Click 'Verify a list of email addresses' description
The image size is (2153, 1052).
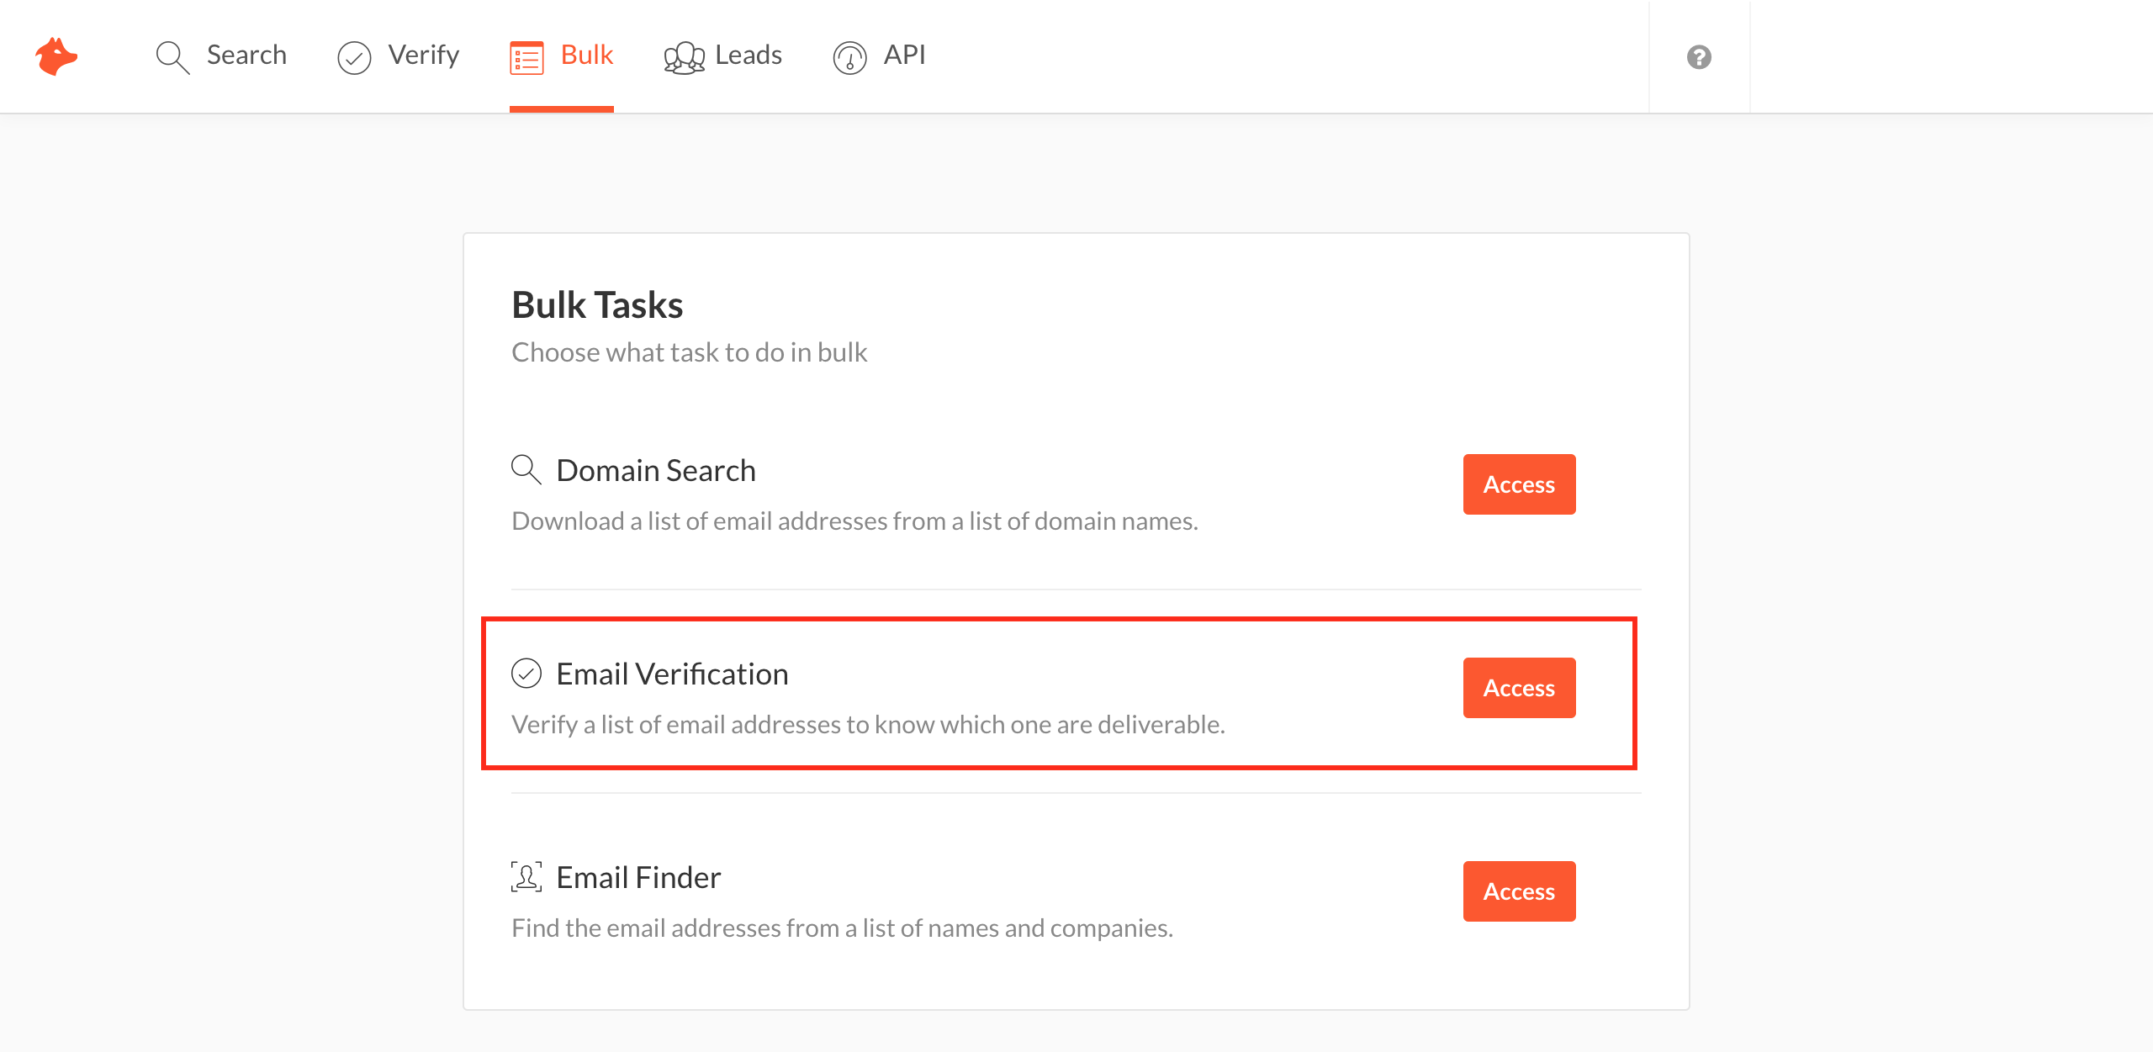tap(868, 724)
